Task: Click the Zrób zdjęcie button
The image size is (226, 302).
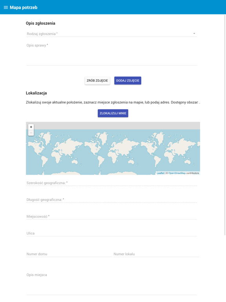Action: (x=97, y=81)
